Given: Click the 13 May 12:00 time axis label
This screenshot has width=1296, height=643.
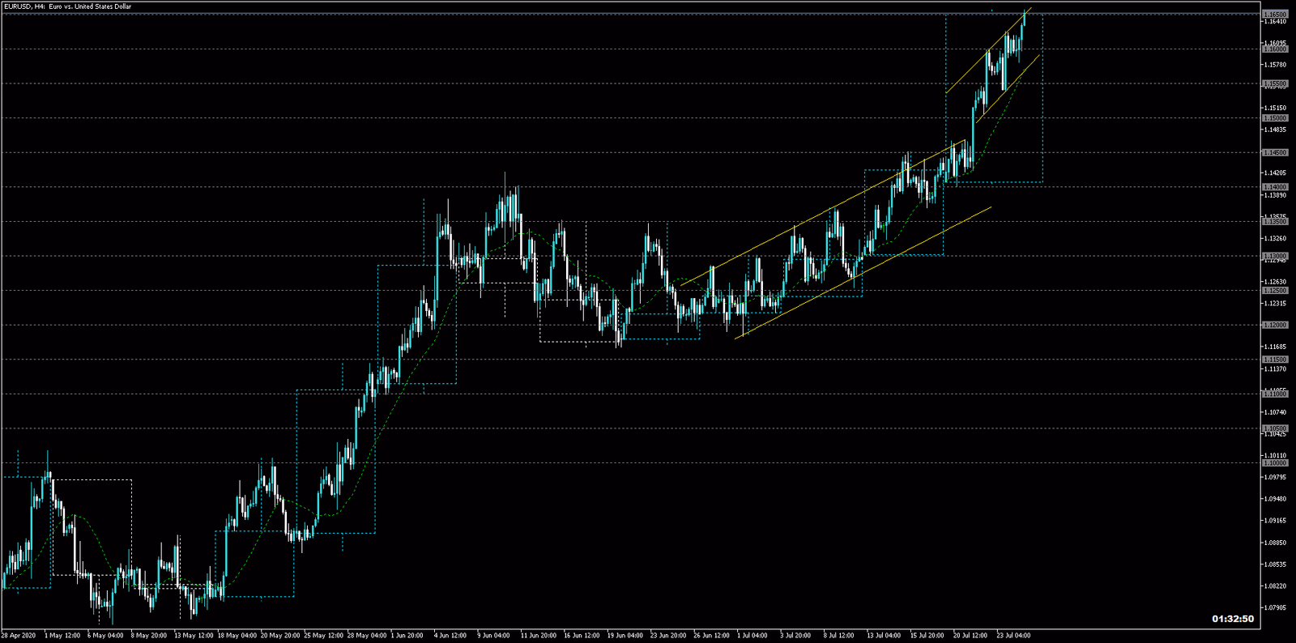Looking at the screenshot, I should click(x=194, y=636).
